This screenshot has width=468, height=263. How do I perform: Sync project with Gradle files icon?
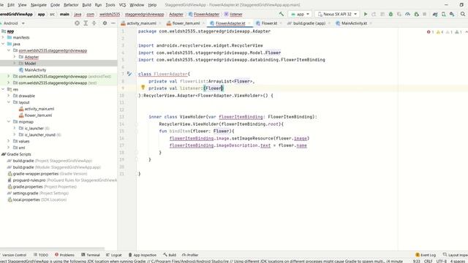click(435, 14)
